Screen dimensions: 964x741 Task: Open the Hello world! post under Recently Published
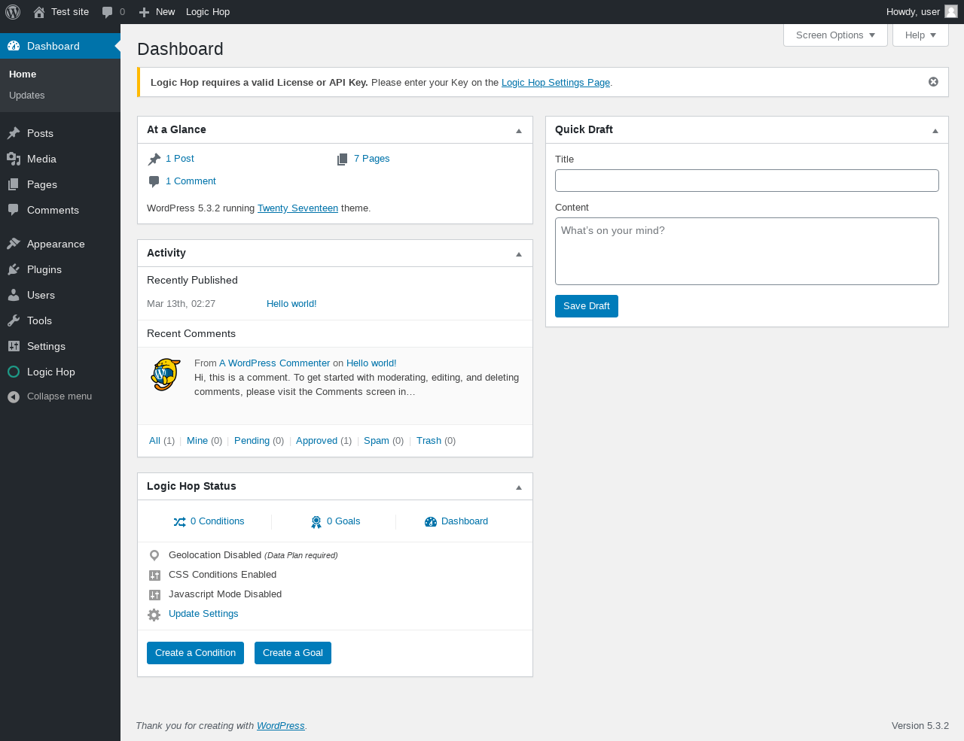(291, 304)
